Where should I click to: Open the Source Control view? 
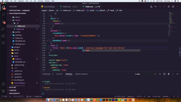tap(4, 22)
